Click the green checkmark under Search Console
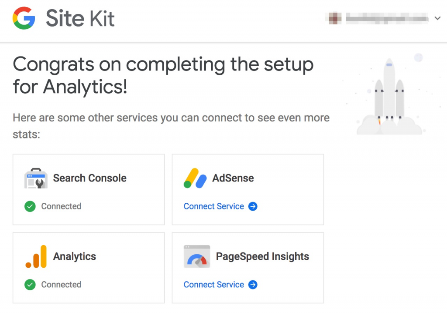 pyautogui.click(x=30, y=206)
